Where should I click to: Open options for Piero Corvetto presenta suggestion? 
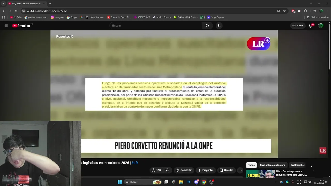[x=314, y=172]
